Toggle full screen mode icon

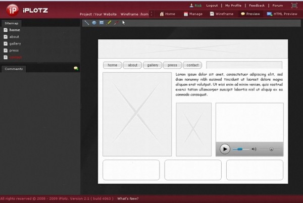coord(294,6)
